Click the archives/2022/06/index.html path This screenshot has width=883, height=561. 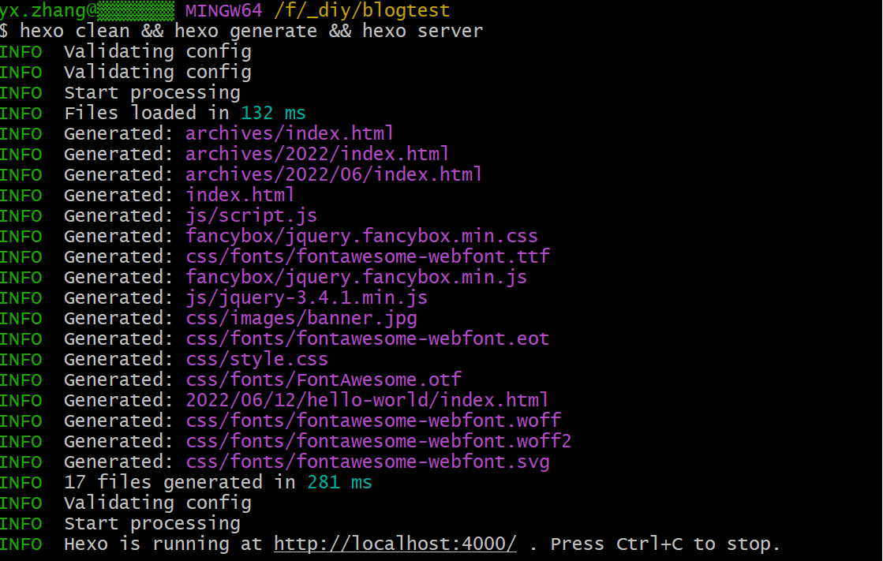(x=334, y=174)
